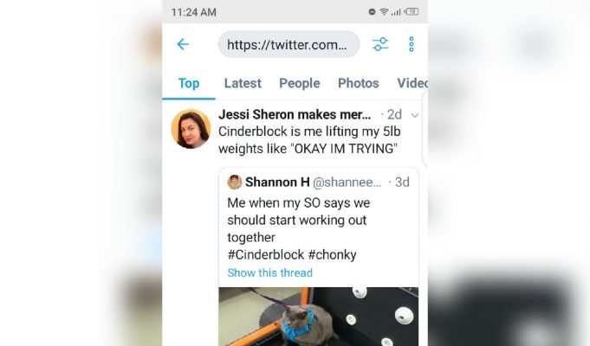Image resolution: width=590 pixels, height=346 pixels.
Task: Open search filter settings icon
Action: pyautogui.click(x=380, y=44)
